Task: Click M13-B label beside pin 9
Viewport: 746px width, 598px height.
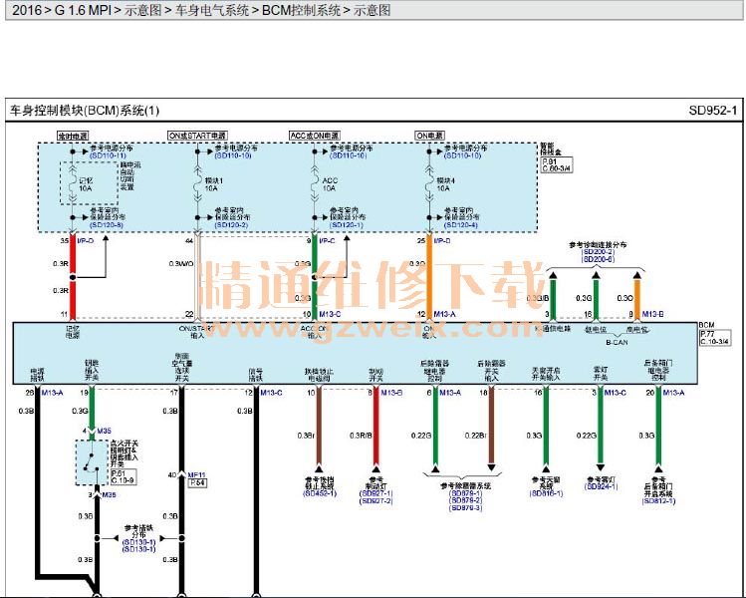Action: coord(652,314)
